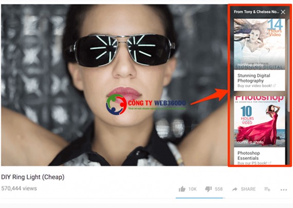Open Photoshop Essentials card thumbnail

[x=260, y=121]
